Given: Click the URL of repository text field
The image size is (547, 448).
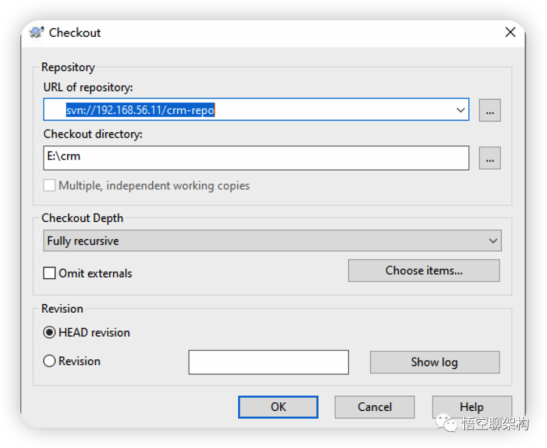Looking at the screenshot, I should click(256, 109).
